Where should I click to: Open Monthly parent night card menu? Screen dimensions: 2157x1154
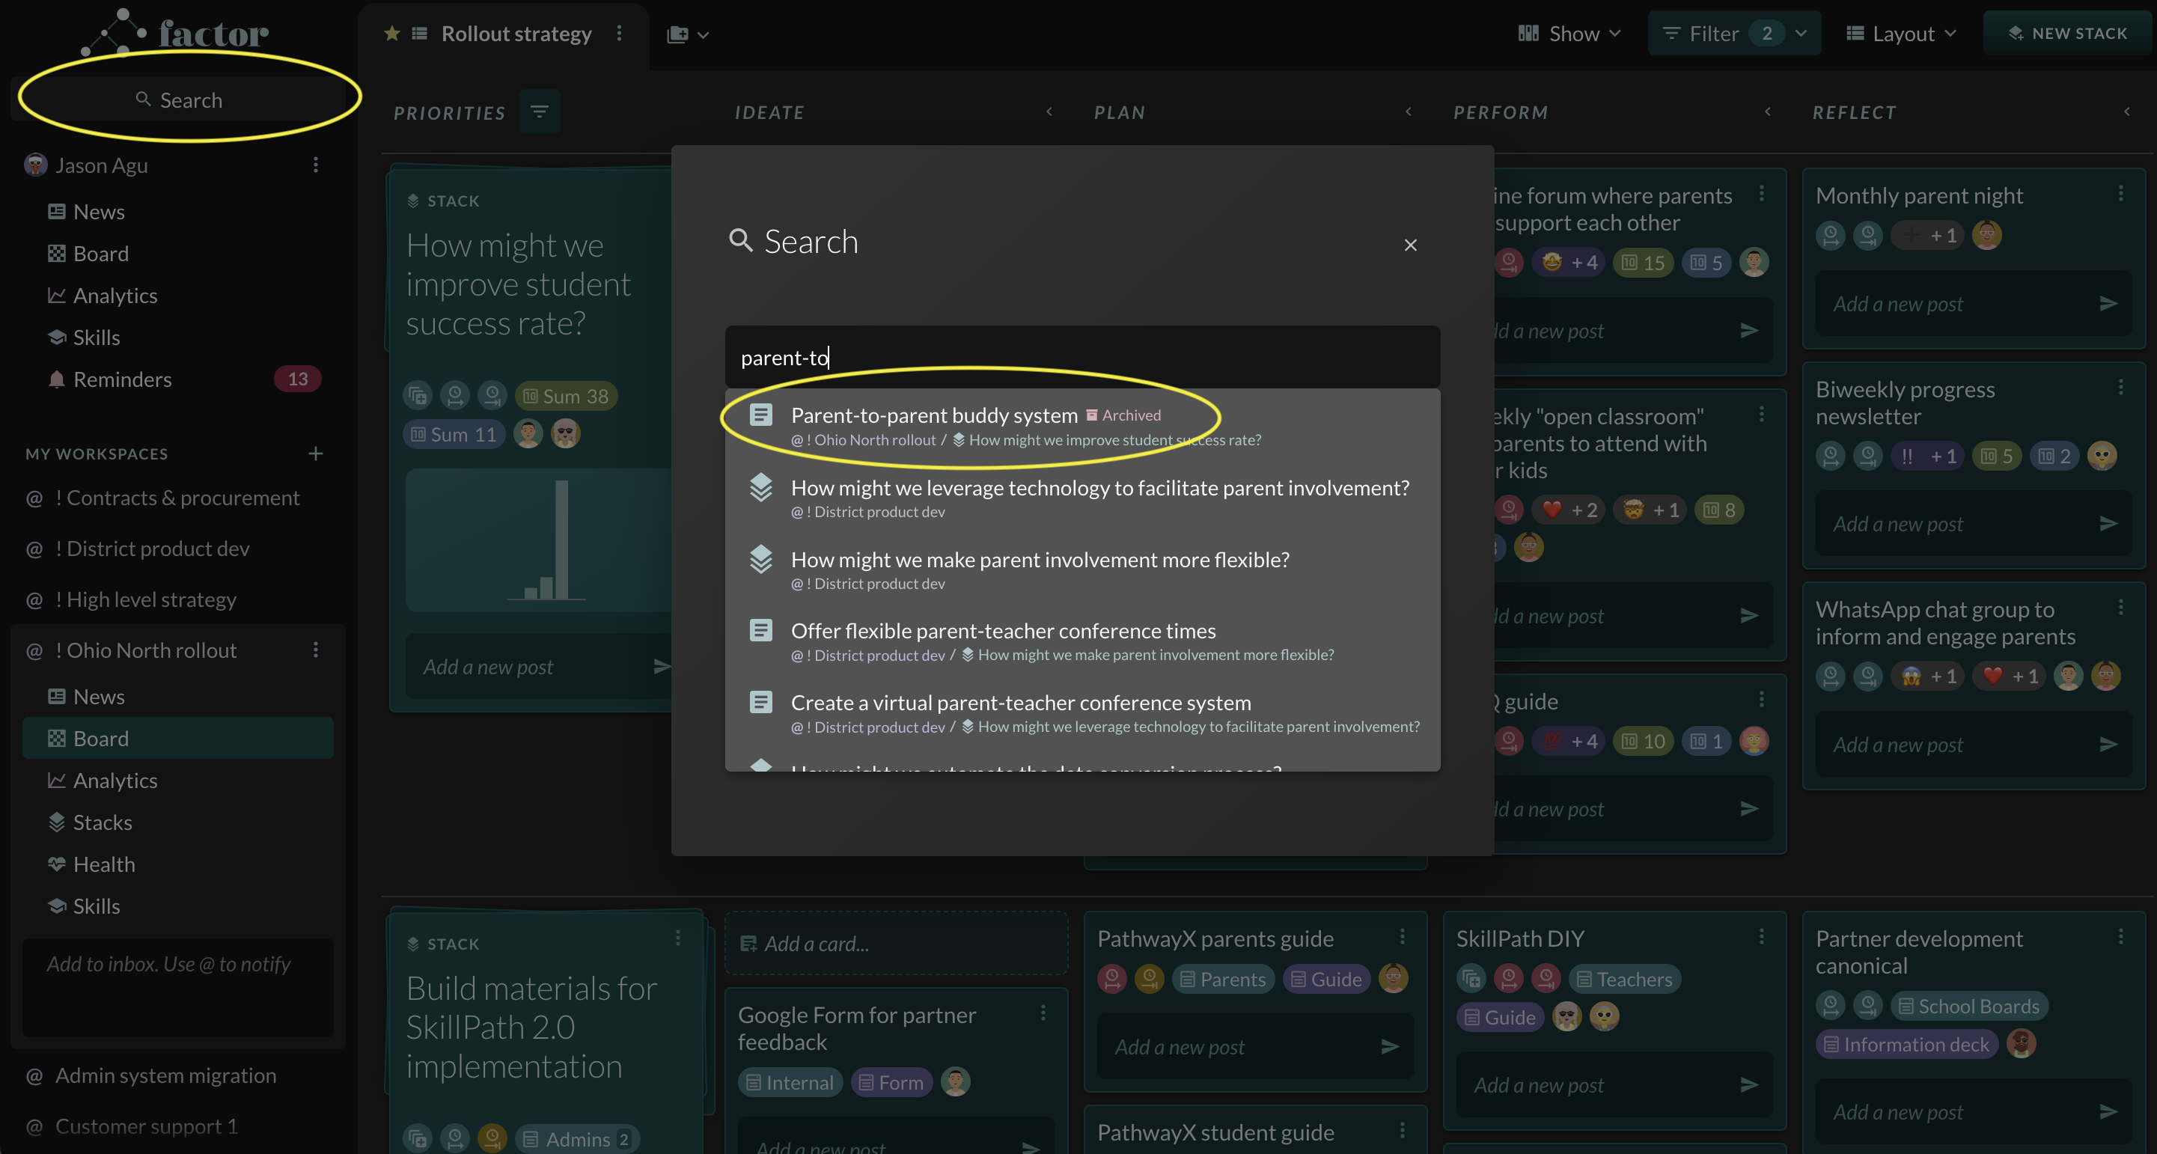coord(2120,195)
